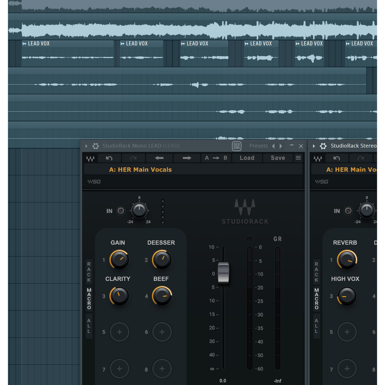This screenshot has width=385, height=385.
Task: Add macro to empty slot 8 in Mono LEAD
Action: pyautogui.click(x=162, y=369)
